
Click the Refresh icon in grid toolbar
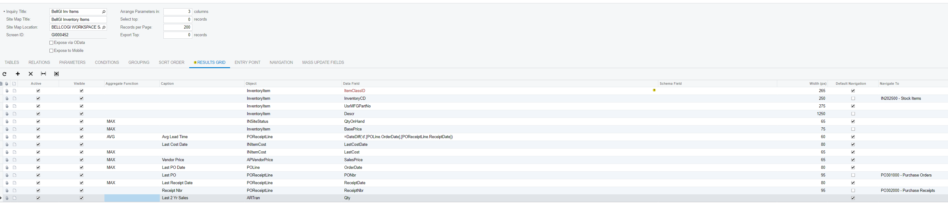click(x=5, y=74)
